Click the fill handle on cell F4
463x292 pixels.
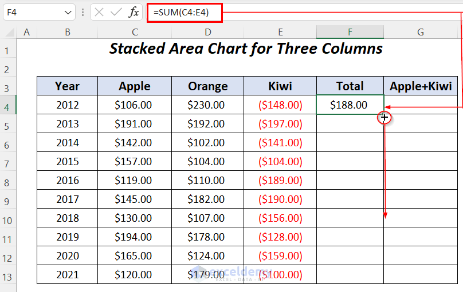(x=384, y=114)
